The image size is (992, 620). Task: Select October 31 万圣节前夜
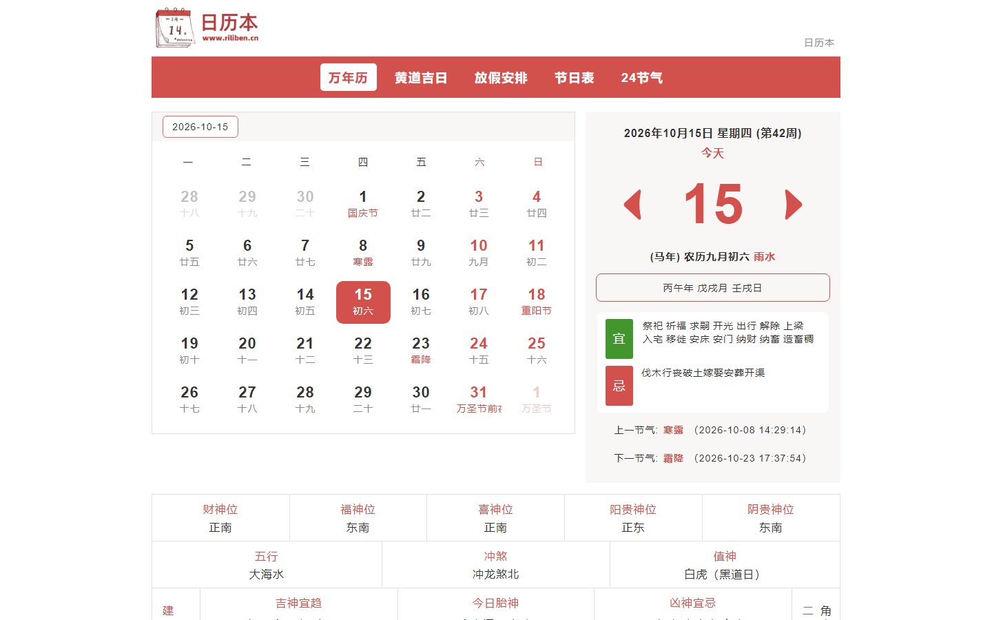pos(479,400)
